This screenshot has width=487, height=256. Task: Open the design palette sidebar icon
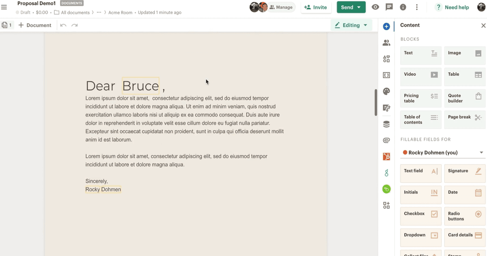click(386, 91)
